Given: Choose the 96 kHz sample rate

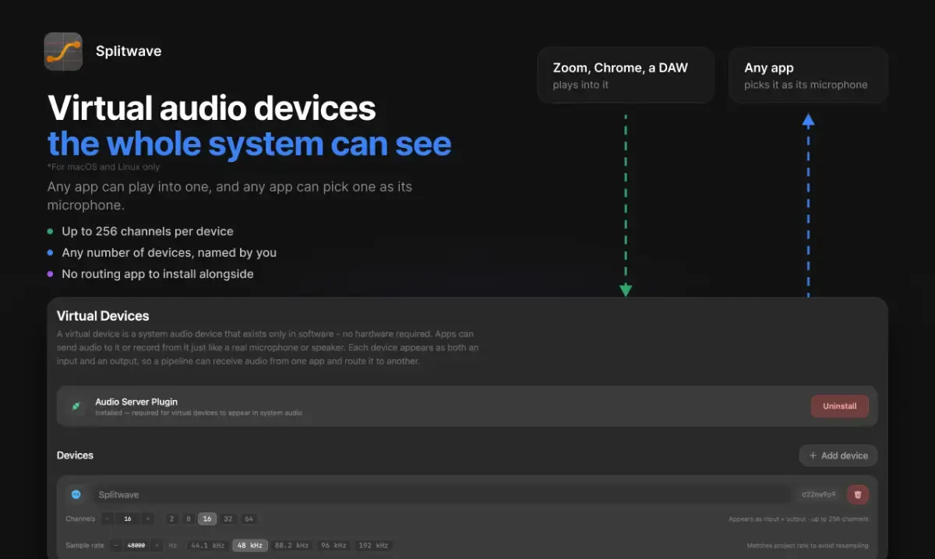Looking at the screenshot, I should 333,545.
